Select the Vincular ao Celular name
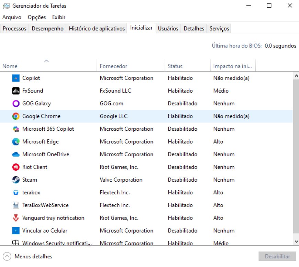Image resolution: width=299 pixels, height=267 pixels. pos(45,231)
